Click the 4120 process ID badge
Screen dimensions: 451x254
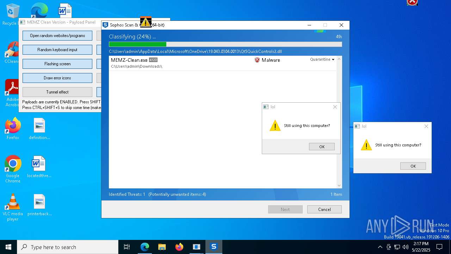153,60
